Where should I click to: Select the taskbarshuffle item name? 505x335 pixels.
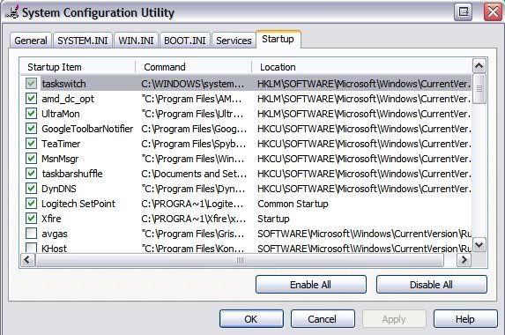tap(72, 174)
